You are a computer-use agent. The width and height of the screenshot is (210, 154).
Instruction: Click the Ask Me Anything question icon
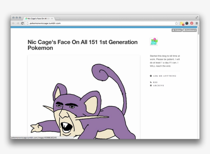pyautogui.click(x=151, y=76)
